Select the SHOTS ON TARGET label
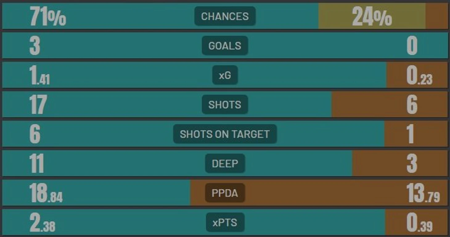Viewport: 450px width, 237px height. (x=225, y=134)
